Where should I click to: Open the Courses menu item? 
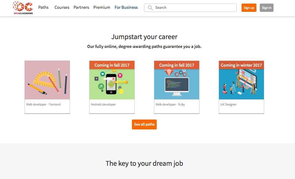pos(62,7)
